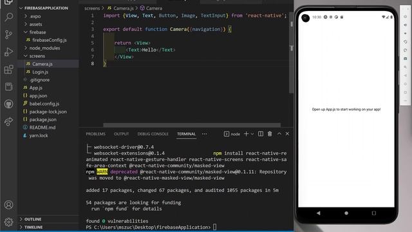Click the word Hello in the code
The height and width of the screenshot is (232, 412).
[149, 50]
